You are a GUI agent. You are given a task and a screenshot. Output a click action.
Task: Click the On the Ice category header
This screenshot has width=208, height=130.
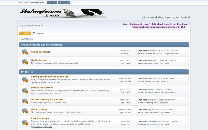(104, 72)
